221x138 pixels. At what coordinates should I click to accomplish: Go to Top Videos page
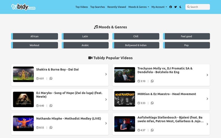[82, 7]
